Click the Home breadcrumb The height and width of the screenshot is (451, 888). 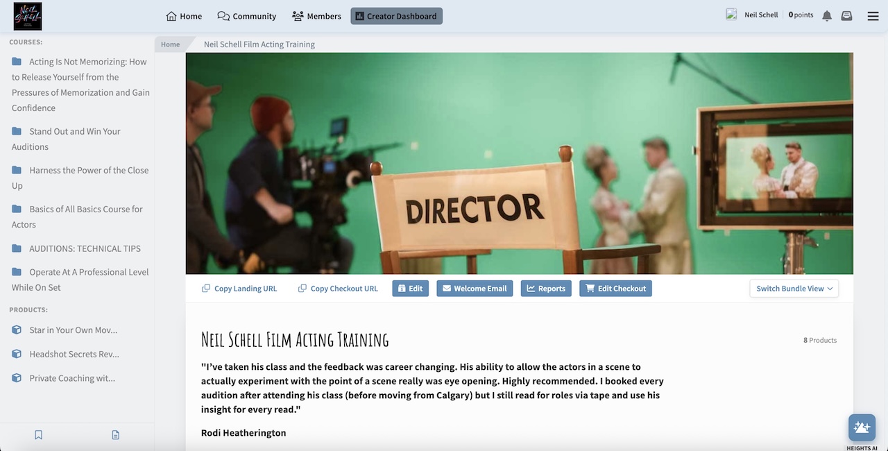pyautogui.click(x=170, y=44)
